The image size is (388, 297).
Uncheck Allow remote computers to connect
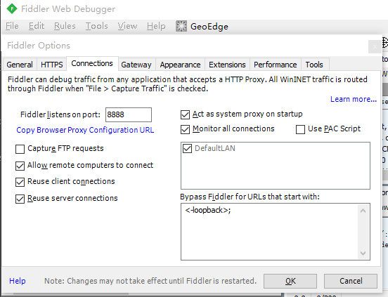pyautogui.click(x=20, y=166)
